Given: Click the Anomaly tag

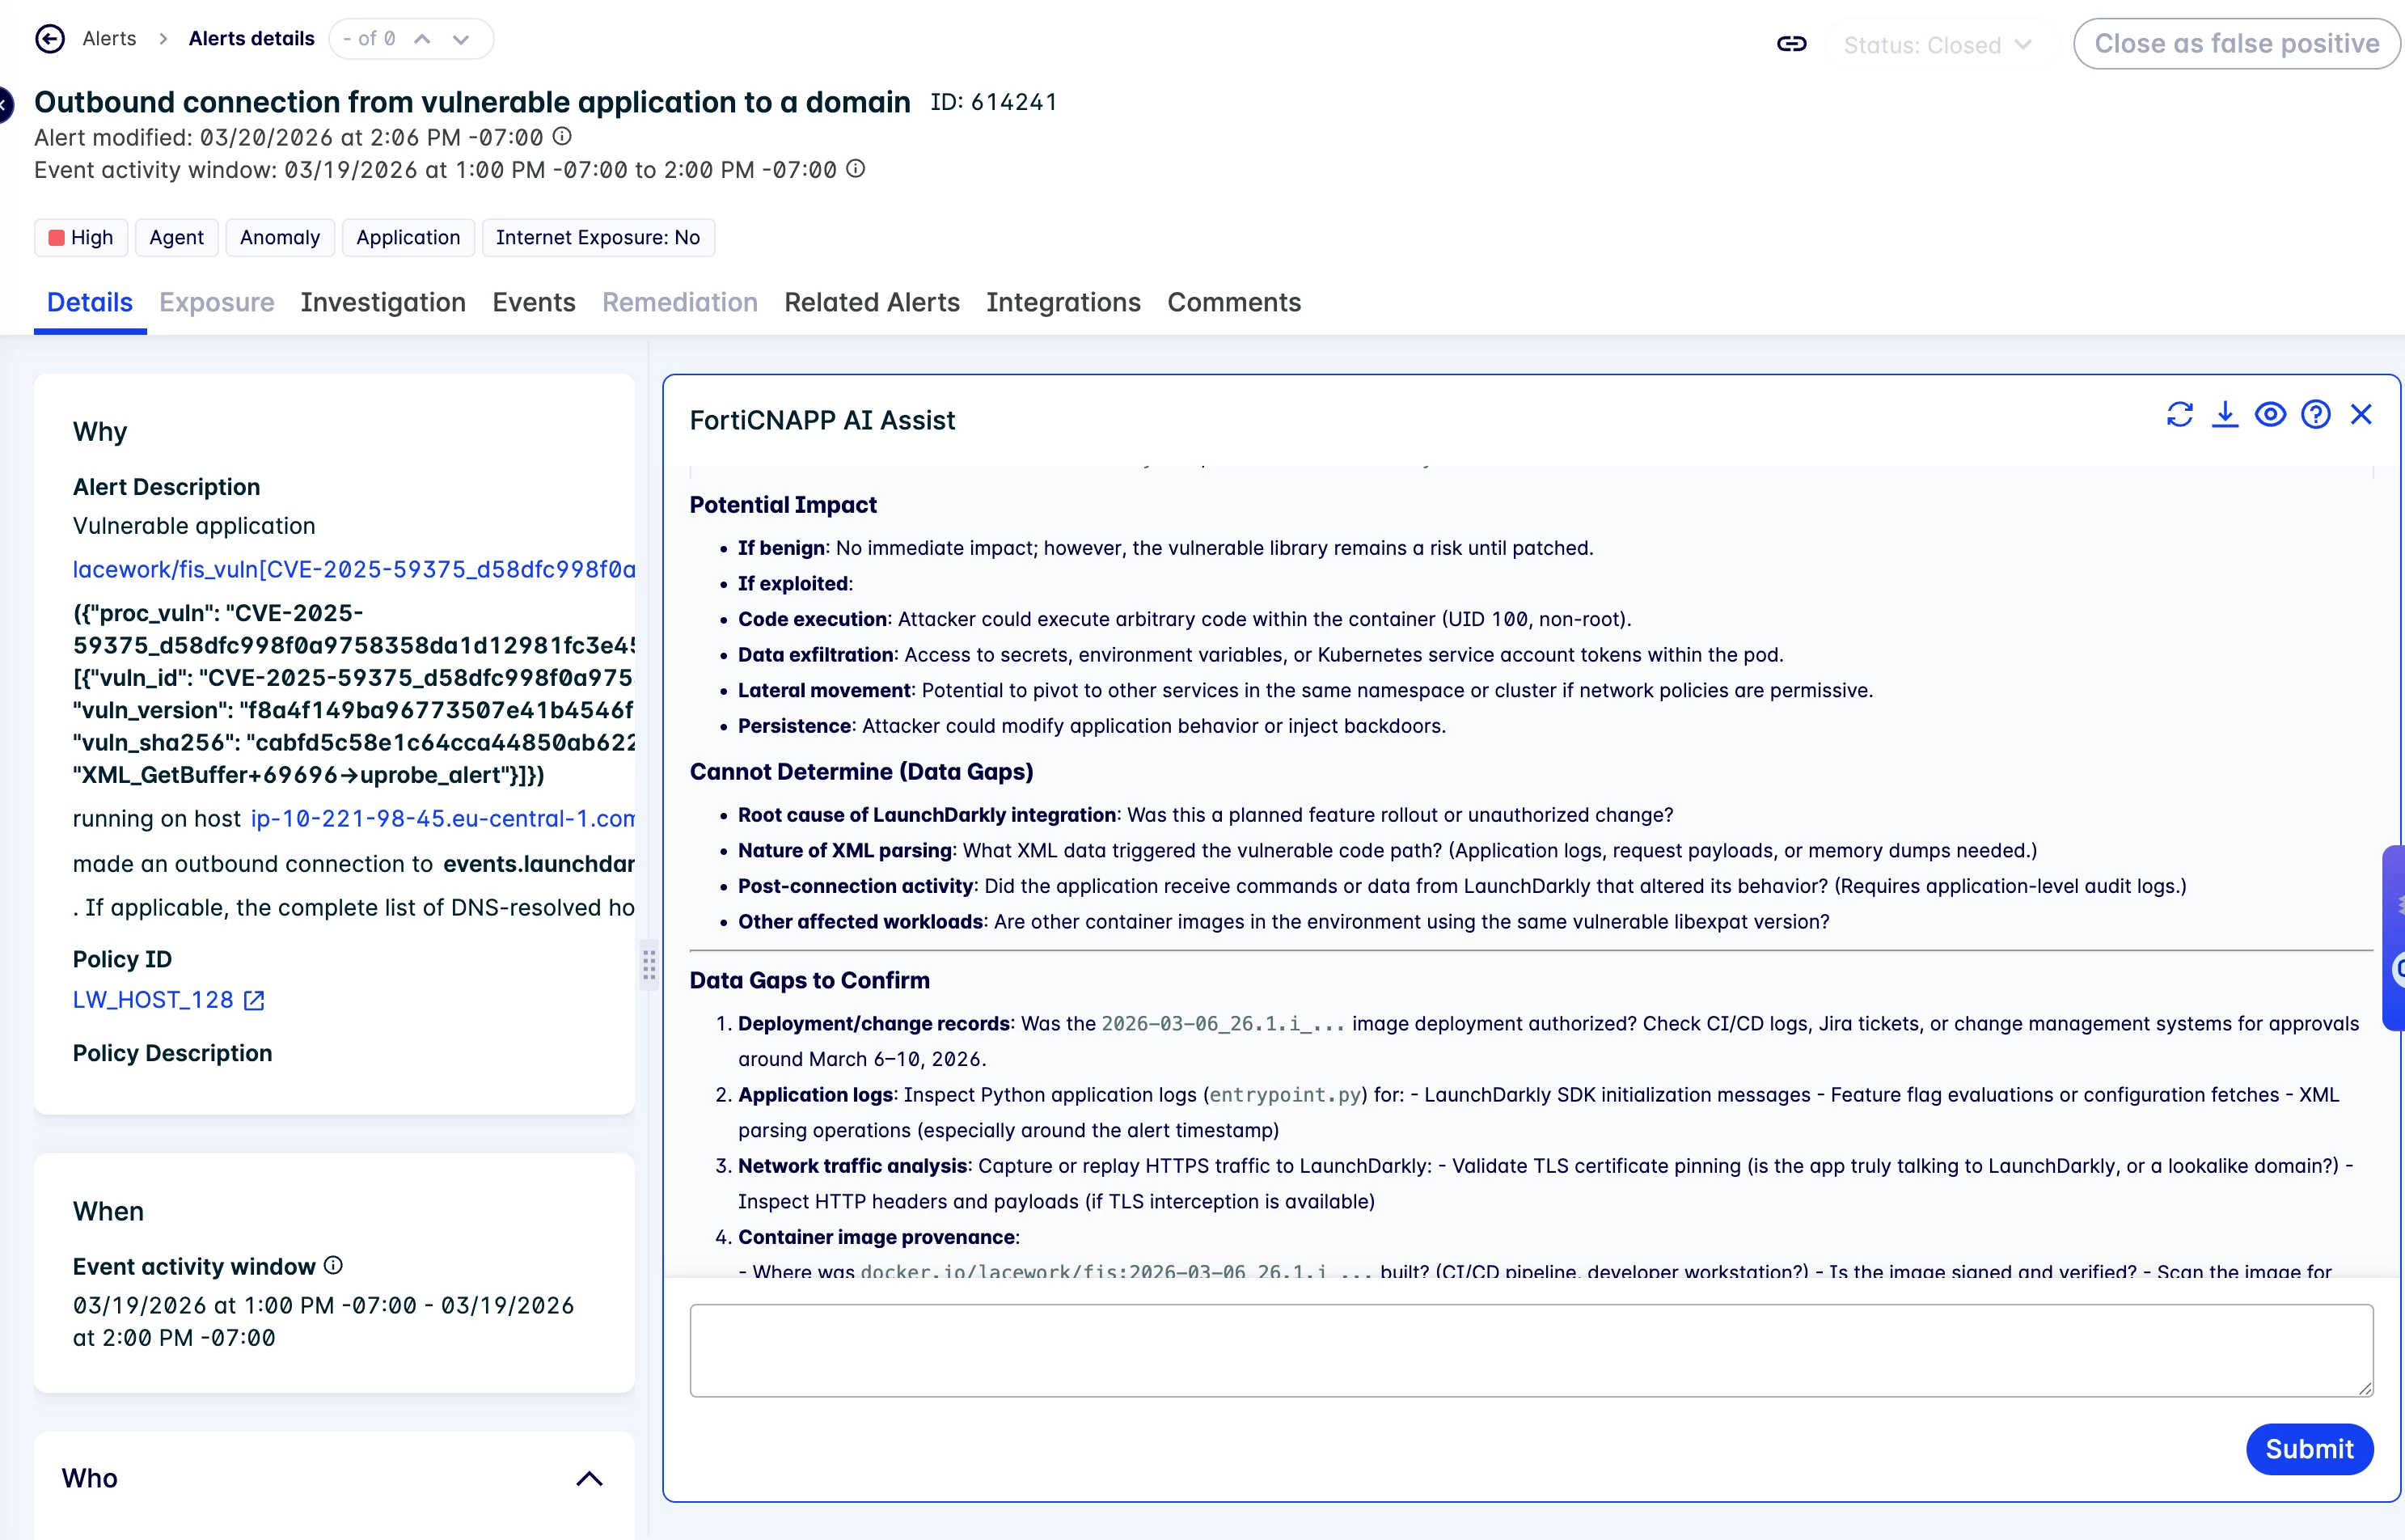Looking at the screenshot, I should [280, 237].
